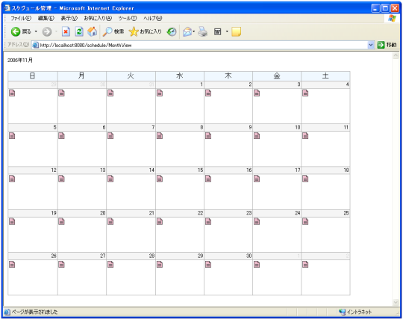Expand the Mail button dropdown arrow
The image size is (403, 320).
click(x=194, y=31)
